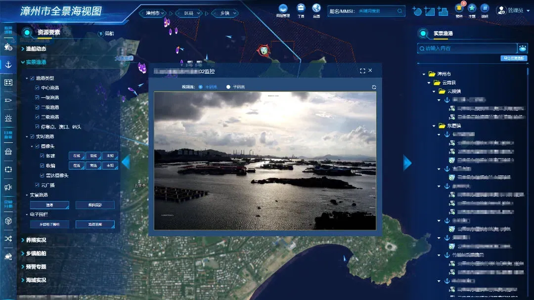The height and width of the screenshot is (300, 534).
Task: Show next camera with right arrow
Action: pos(407,163)
